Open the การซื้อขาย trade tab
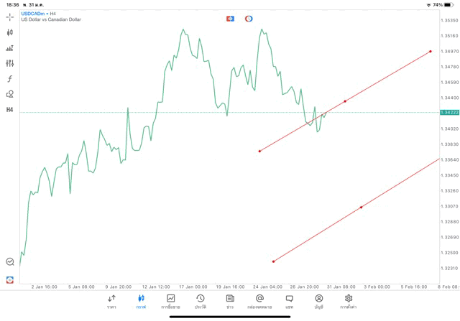This screenshot has height=321, width=460. pos(170,302)
